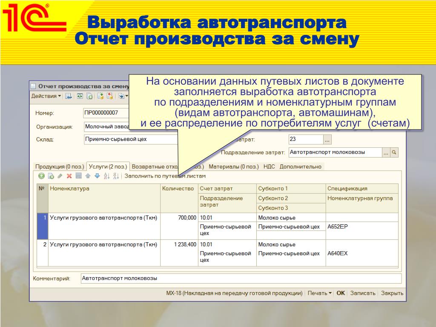Click the Подразделение затрат field Автотранспорт молоковозы
Viewport: 436px width, 327px height.
pos(336,152)
